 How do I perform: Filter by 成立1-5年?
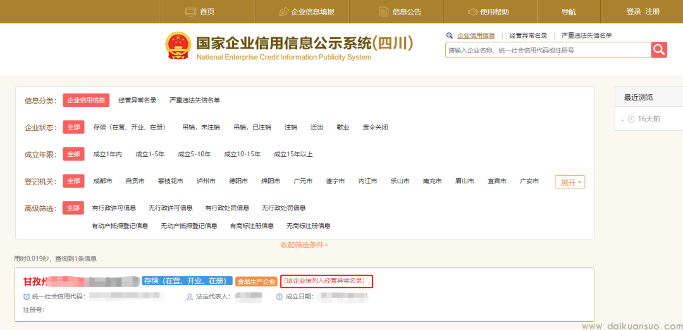pos(150,154)
